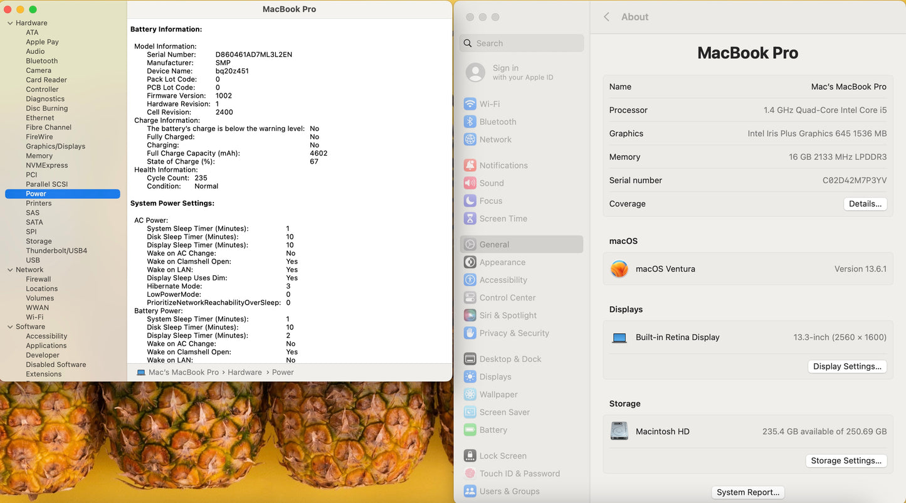The image size is (906, 503).
Task: Select the Notifications bell icon
Action: (x=470, y=166)
